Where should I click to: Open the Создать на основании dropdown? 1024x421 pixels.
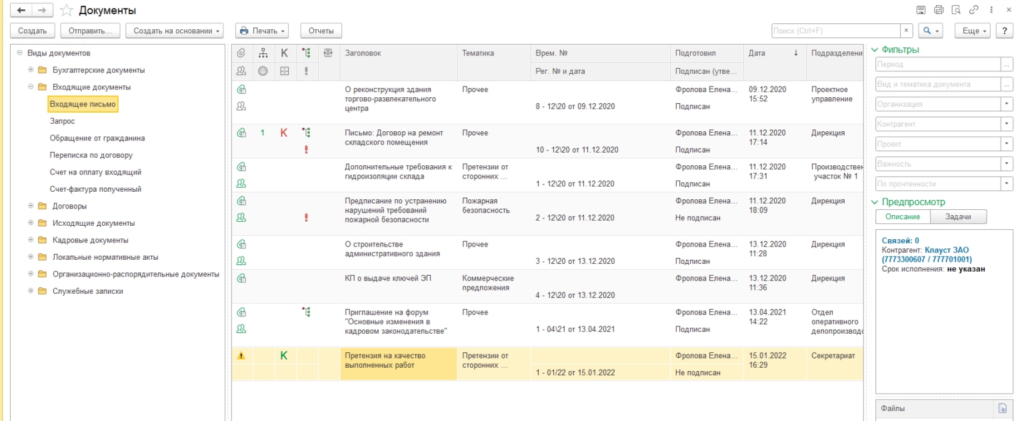(177, 31)
